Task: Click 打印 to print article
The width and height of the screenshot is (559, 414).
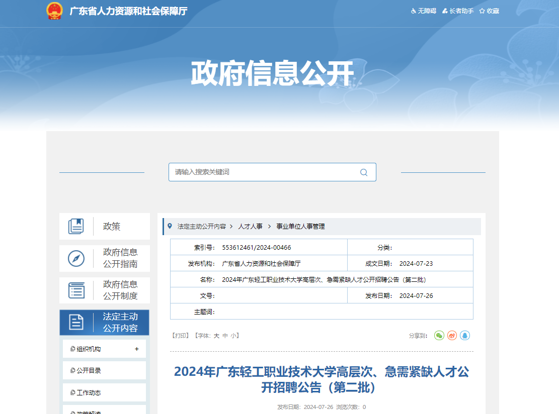Action: [x=180, y=336]
